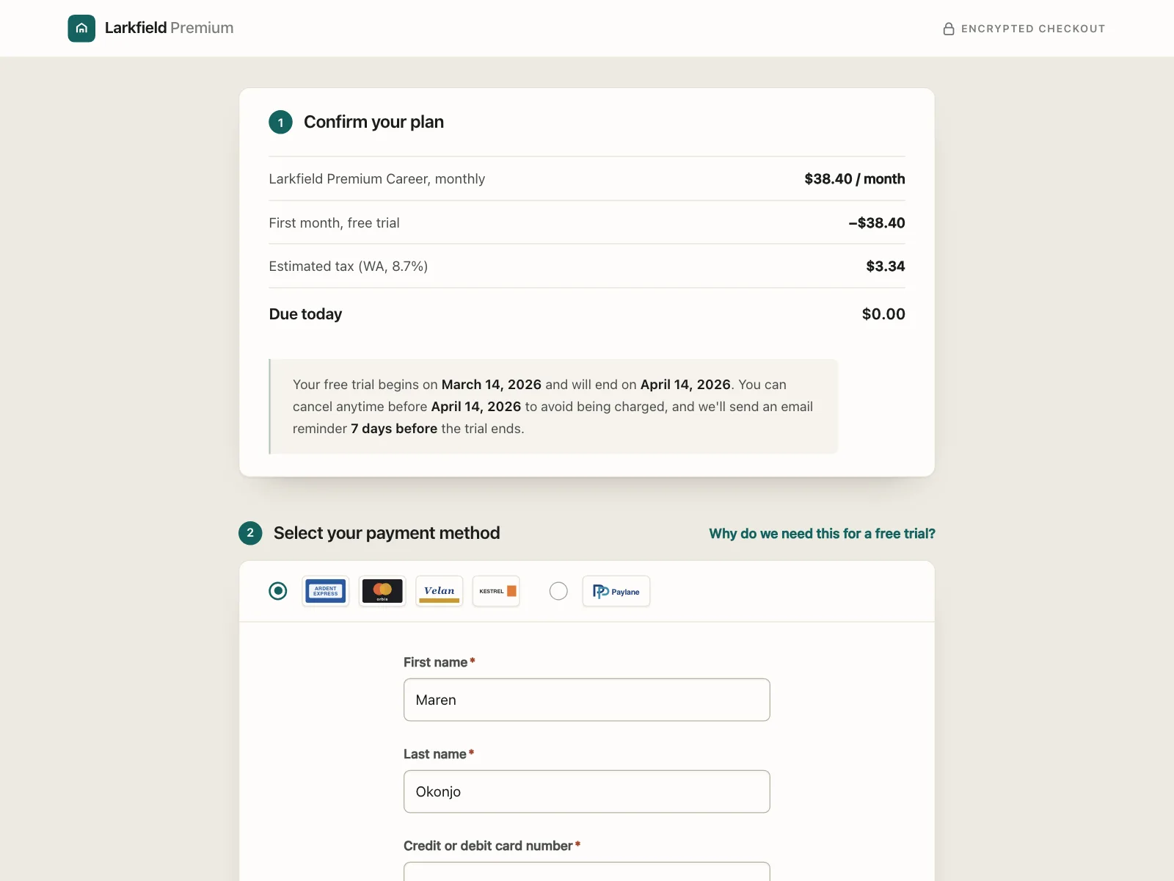This screenshot has height=881, width=1174.
Task: Click the Due today total amount
Action: 883,314
